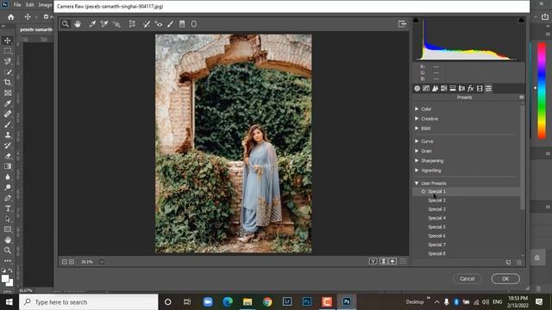The width and height of the screenshot is (552, 310).
Task: Click the image preview in Camera Raw
Action: point(234,144)
